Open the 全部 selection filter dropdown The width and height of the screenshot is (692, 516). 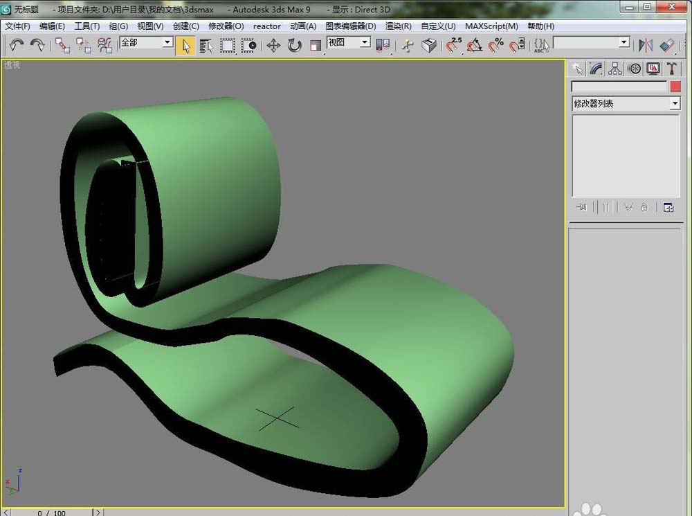167,43
